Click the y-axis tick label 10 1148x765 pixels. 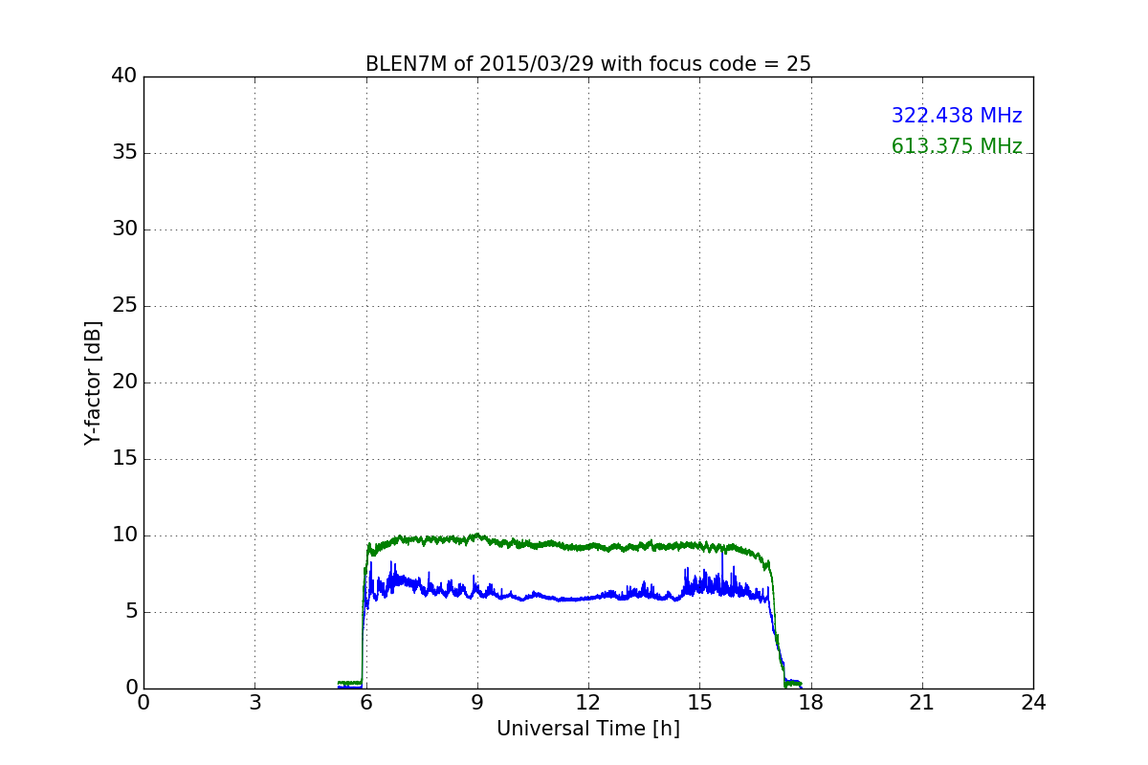coord(125,535)
